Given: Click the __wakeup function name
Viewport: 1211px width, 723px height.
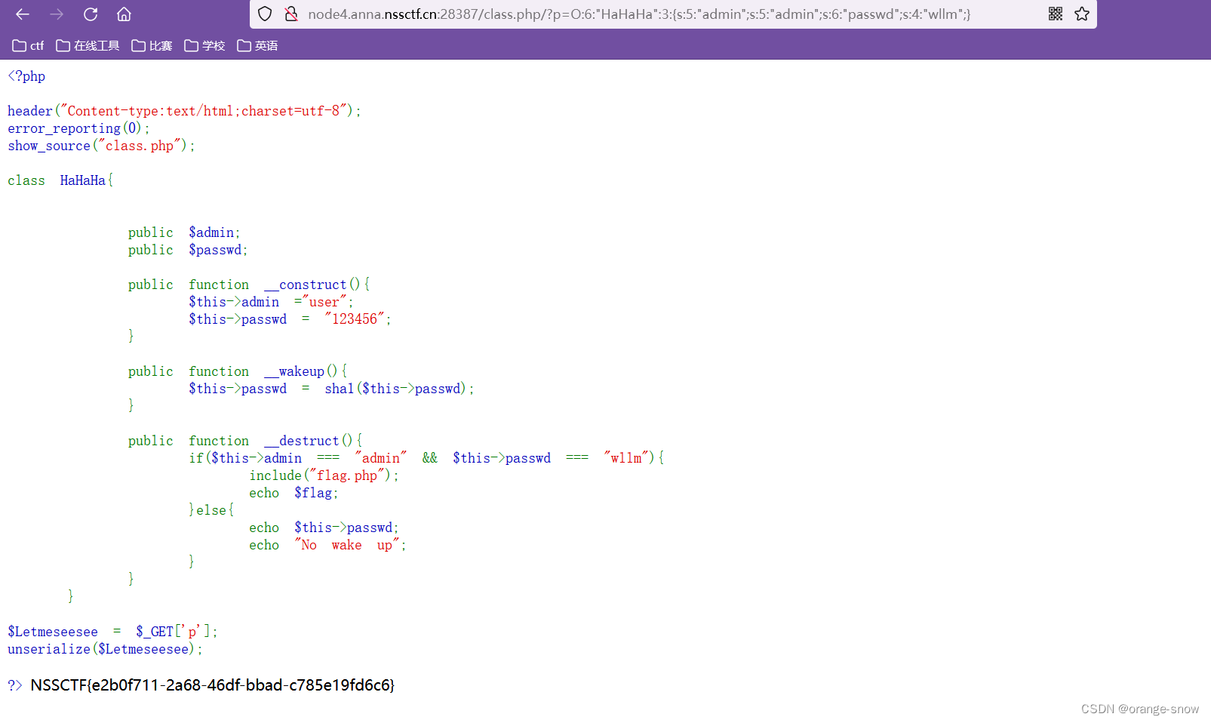Looking at the screenshot, I should tap(294, 371).
